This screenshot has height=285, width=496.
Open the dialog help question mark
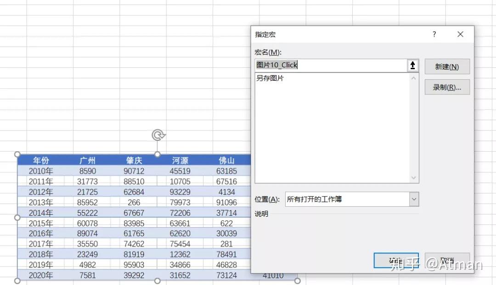pyautogui.click(x=434, y=34)
